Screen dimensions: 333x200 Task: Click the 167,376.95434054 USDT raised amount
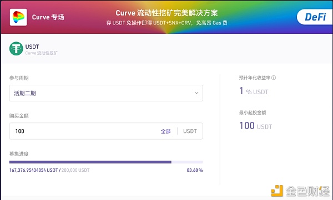(x=33, y=170)
